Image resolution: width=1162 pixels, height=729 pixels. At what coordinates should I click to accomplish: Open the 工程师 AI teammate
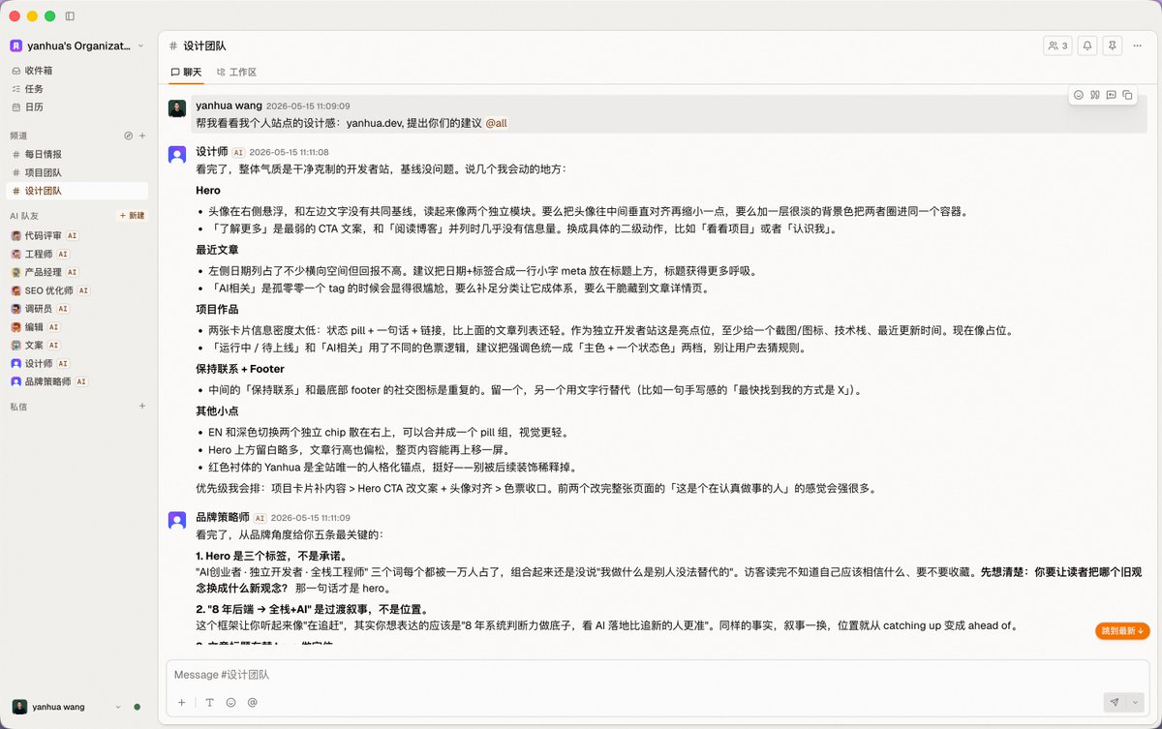click(x=77, y=254)
